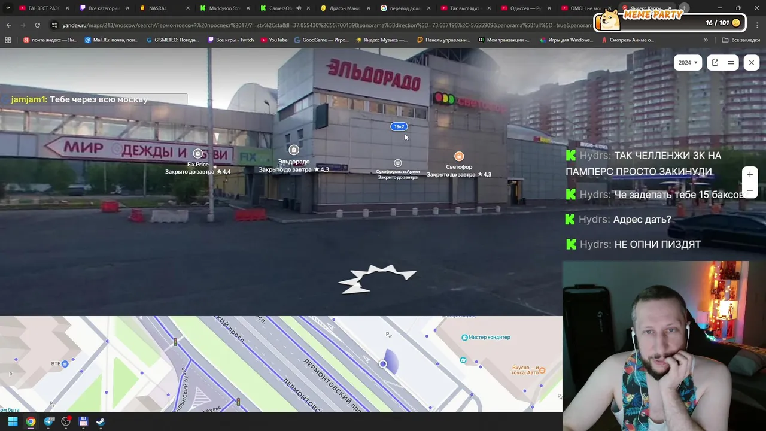Zoom out the panorama with minus button
Screen dimensions: 766x431
(x=750, y=190)
